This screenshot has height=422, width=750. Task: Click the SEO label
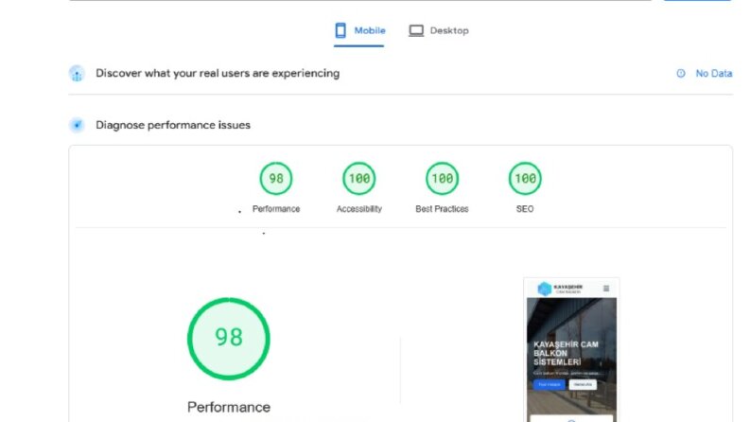pos(525,209)
